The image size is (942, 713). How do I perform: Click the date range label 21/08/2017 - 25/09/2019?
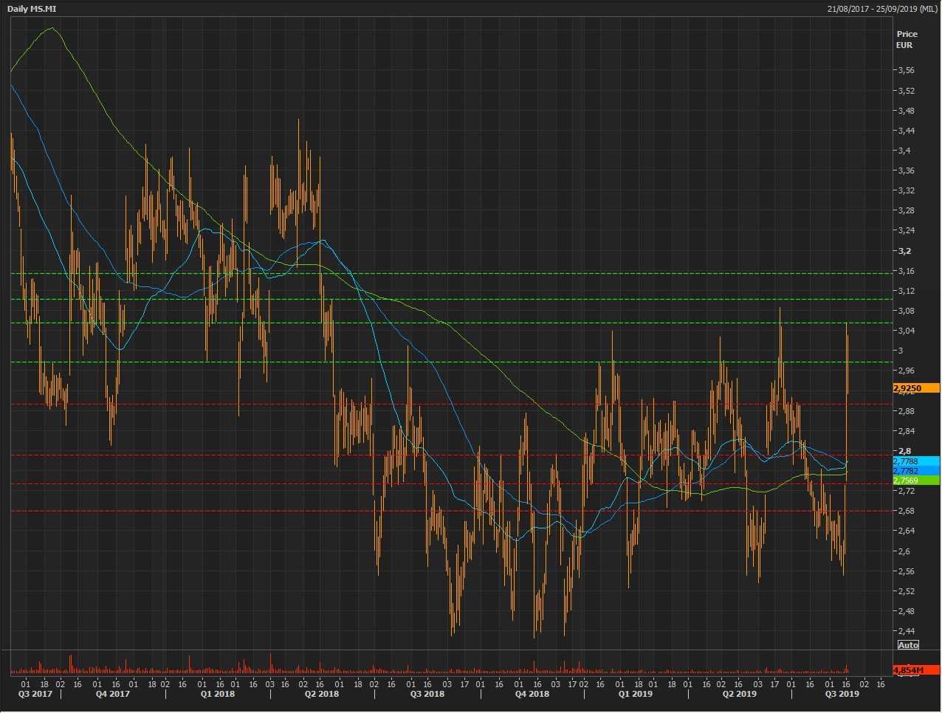pos(882,9)
